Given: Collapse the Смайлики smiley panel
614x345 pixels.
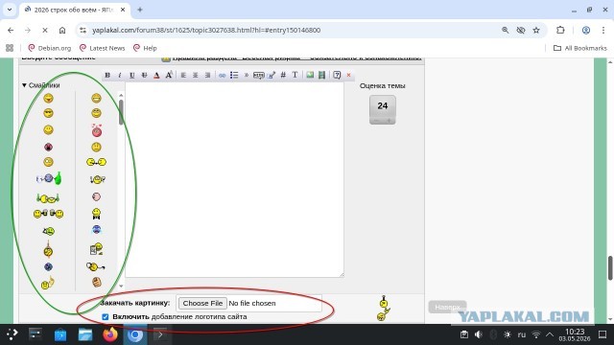Looking at the screenshot, I should [40, 85].
